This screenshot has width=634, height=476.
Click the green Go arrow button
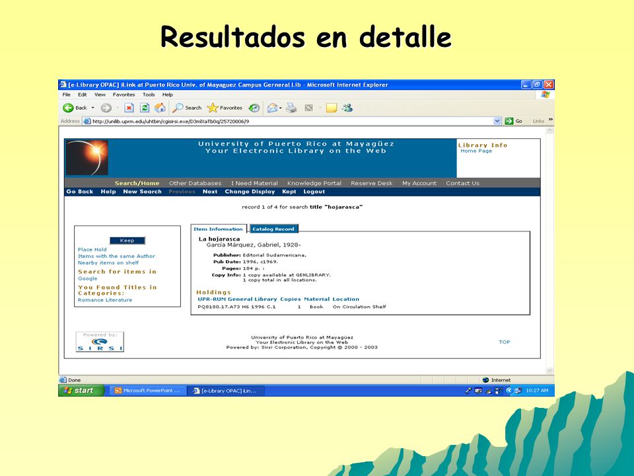pyautogui.click(x=509, y=121)
